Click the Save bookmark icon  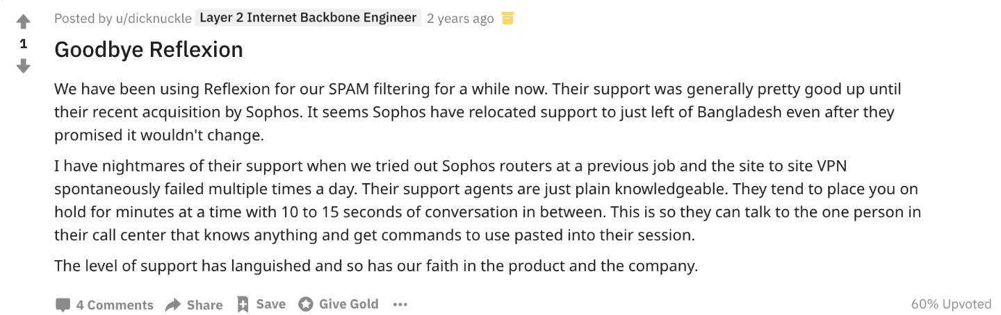pos(243,304)
